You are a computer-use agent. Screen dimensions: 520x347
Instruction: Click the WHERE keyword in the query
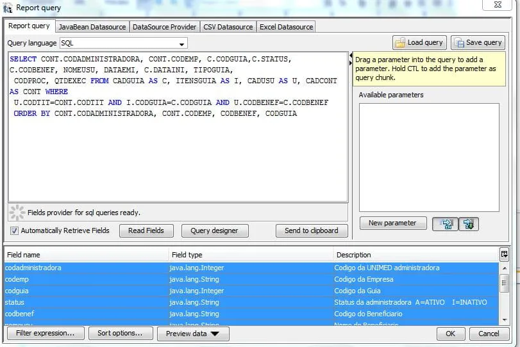(x=56, y=92)
